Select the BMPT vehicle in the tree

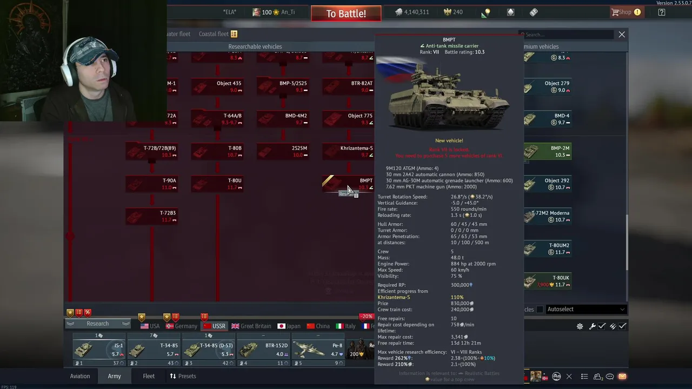[x=348, y=184]
